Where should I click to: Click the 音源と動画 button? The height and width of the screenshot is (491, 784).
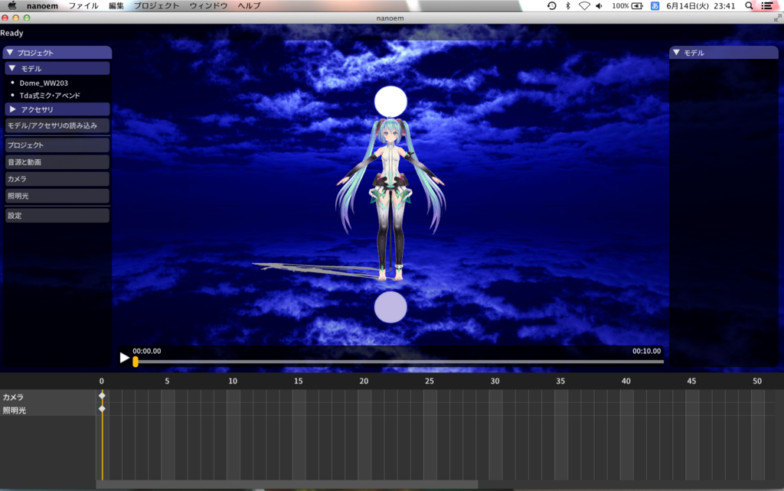point(57,162)
